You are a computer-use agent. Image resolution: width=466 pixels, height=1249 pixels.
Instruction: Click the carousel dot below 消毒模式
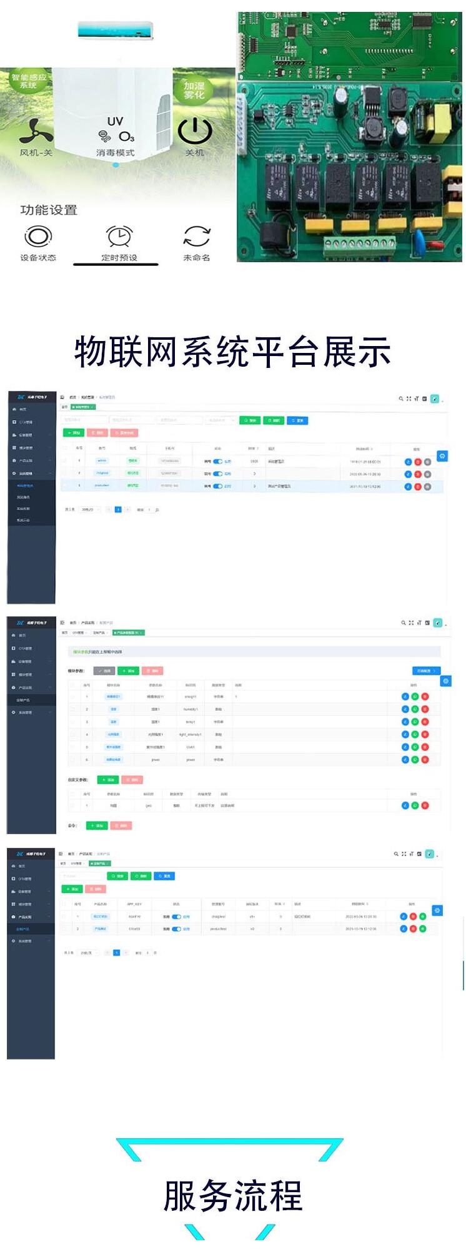pos(116,165)
